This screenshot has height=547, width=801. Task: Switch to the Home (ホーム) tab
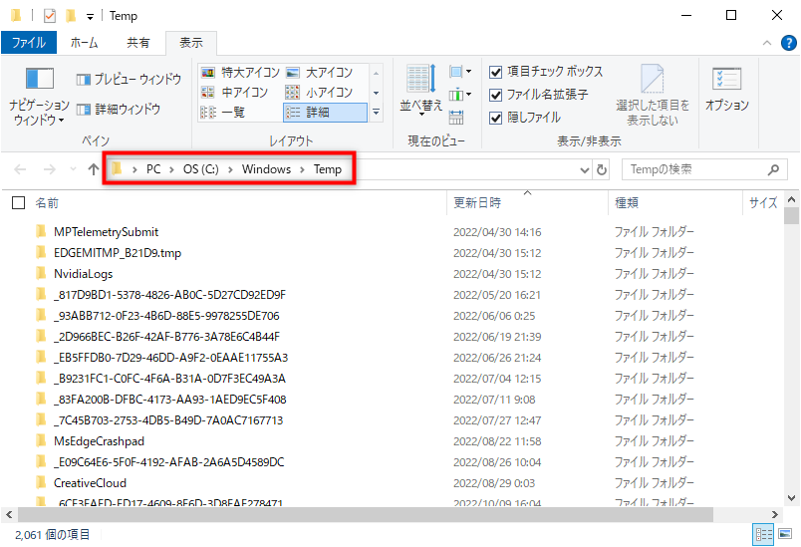pyautogui.click(x=85, y=43)
